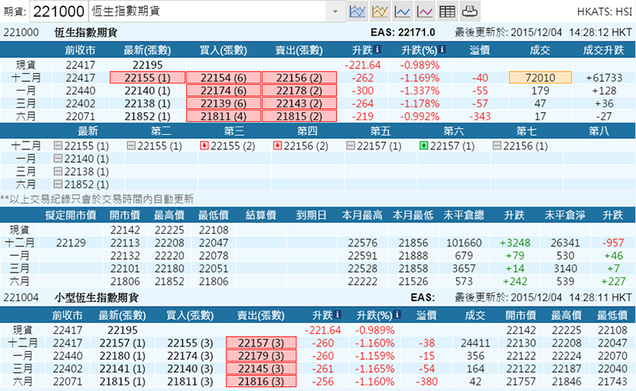This screenshot has width=636, height=391.
Task: Click the 前收市 header in 恆生指數期貨 table
Action: pos(80,50)
